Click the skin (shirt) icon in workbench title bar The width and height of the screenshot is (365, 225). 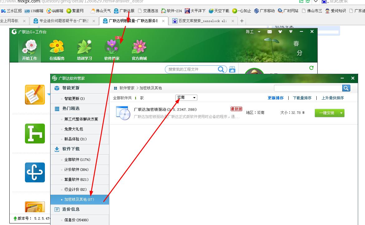tap(280, 32)
